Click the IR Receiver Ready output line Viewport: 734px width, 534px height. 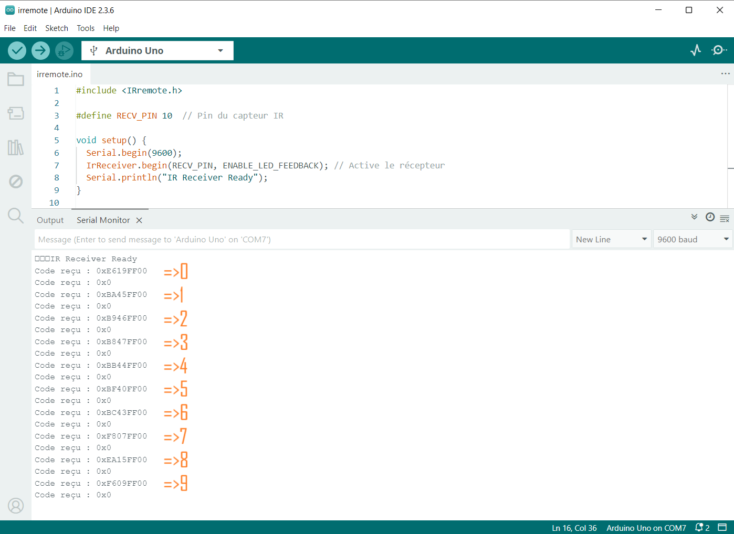[86, 259]
